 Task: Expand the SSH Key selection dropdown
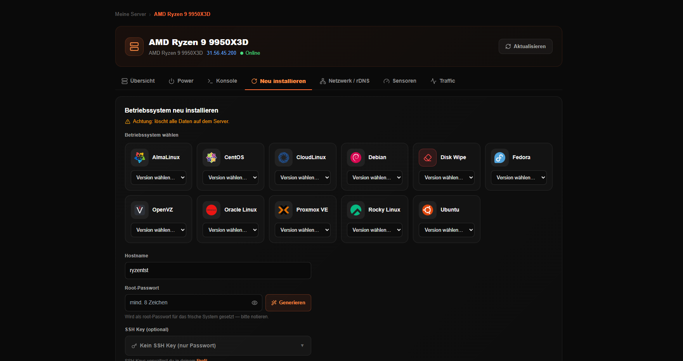tap(218, 345)
